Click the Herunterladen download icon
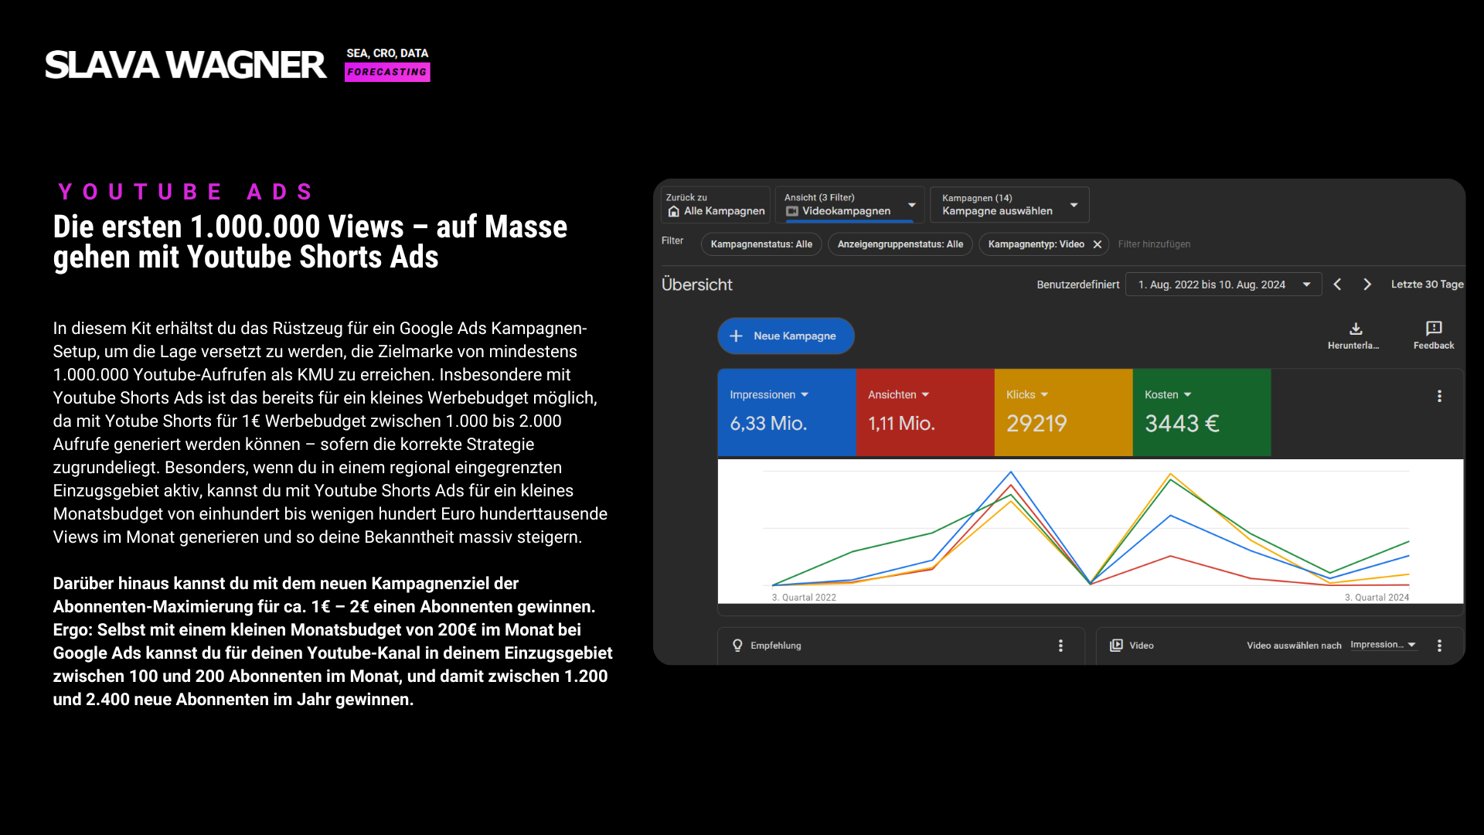 coord(1356,329)
